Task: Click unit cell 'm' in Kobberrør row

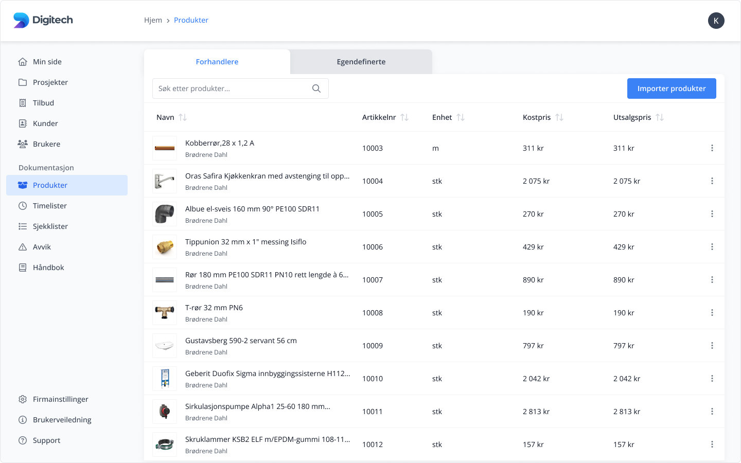Action: coord(435,148)
